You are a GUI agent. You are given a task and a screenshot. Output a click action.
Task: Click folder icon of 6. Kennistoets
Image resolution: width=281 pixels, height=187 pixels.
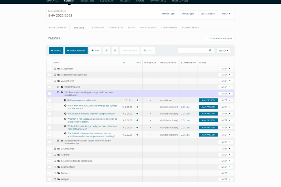[59, 167]
